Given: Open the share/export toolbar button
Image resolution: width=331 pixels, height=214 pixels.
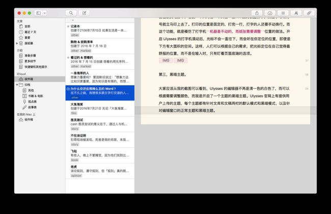Looking at the screenshot, I should point(257,13).
